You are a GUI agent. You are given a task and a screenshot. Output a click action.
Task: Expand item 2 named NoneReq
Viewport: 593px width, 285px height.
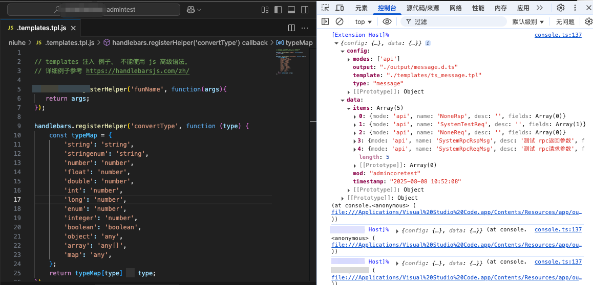coord(355,133)
